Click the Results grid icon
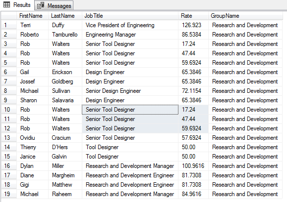Image resolution: width=287 pixels, height=202 pixels. click(7, 5)
